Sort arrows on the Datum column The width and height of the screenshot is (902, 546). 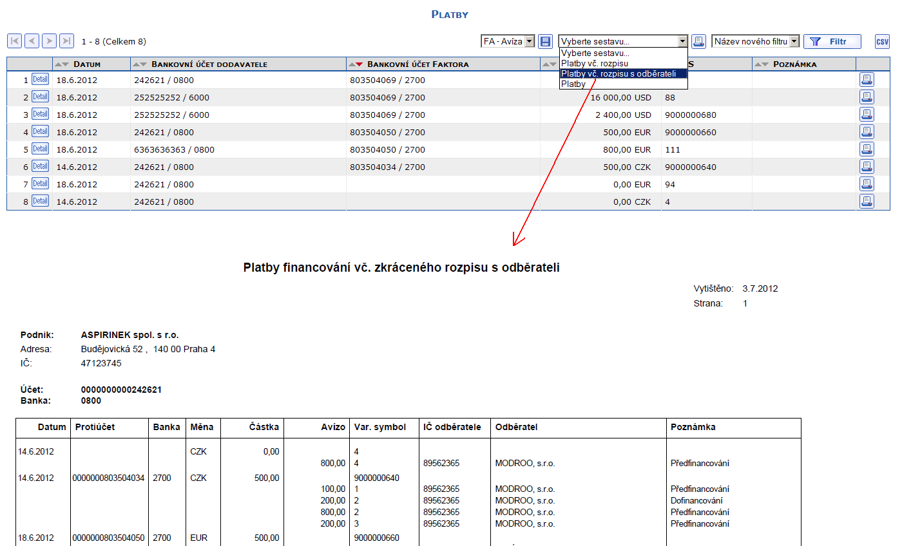[62, 64]
